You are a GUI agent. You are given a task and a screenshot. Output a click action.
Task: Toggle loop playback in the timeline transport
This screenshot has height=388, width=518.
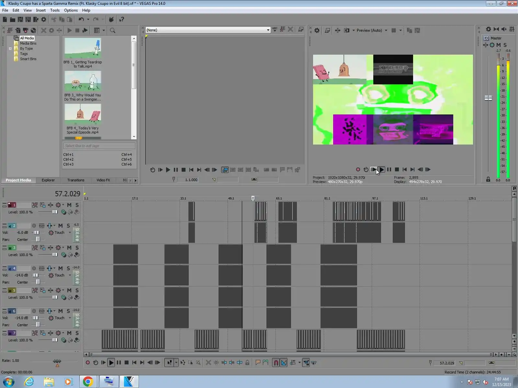click(96, 363)
